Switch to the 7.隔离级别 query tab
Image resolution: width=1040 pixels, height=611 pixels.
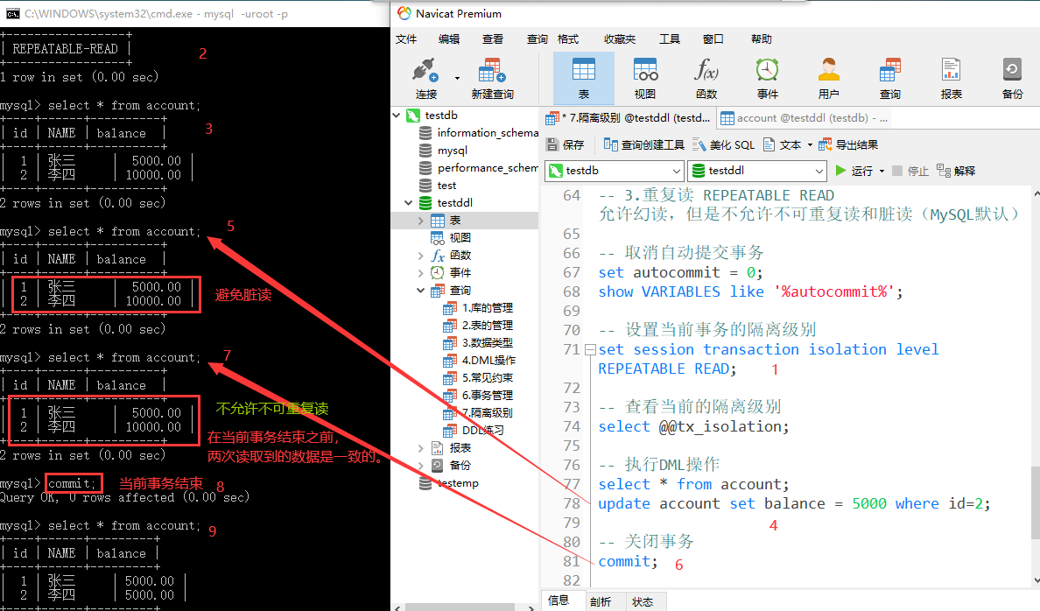628,118
